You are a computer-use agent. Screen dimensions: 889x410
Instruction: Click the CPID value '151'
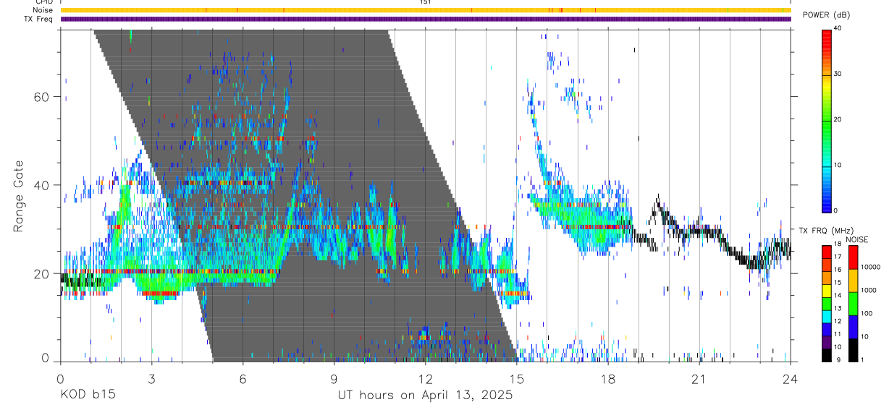coord(425,2)
